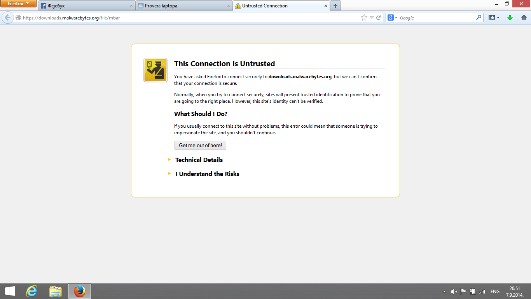Close the Untrusted Connection tab

[326, 6]
